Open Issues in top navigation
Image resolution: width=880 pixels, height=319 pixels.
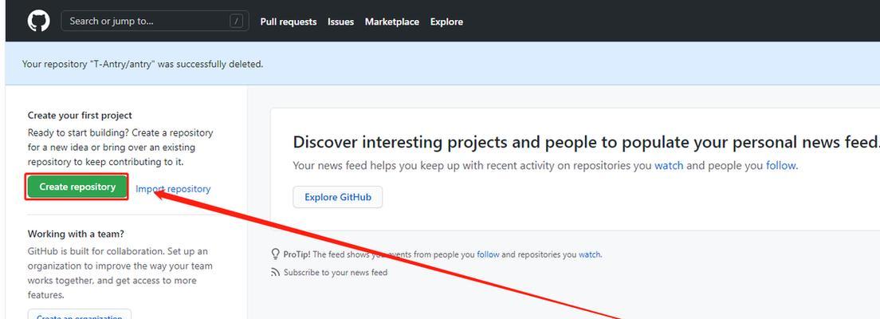pyautogui.click(x=340, y=22)
